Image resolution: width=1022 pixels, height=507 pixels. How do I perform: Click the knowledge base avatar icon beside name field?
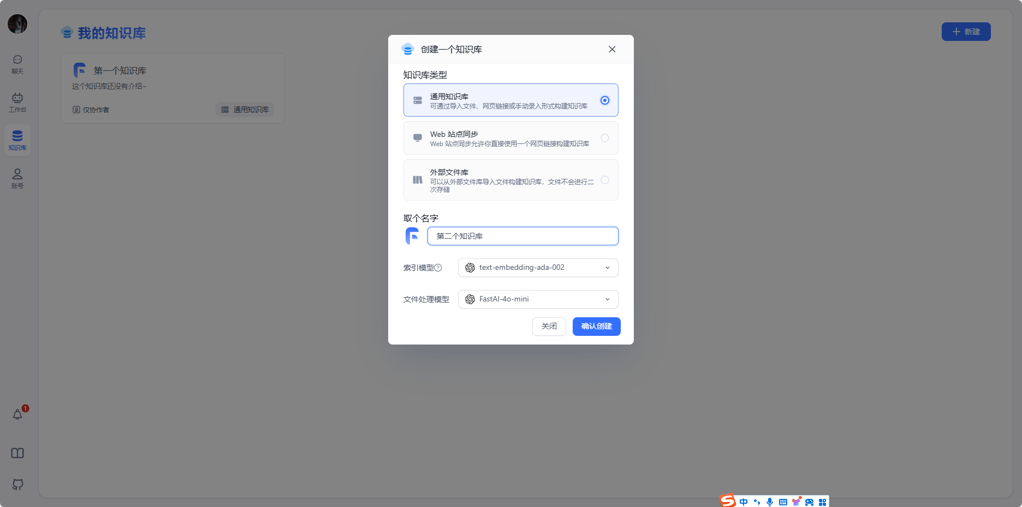(412, 236)
